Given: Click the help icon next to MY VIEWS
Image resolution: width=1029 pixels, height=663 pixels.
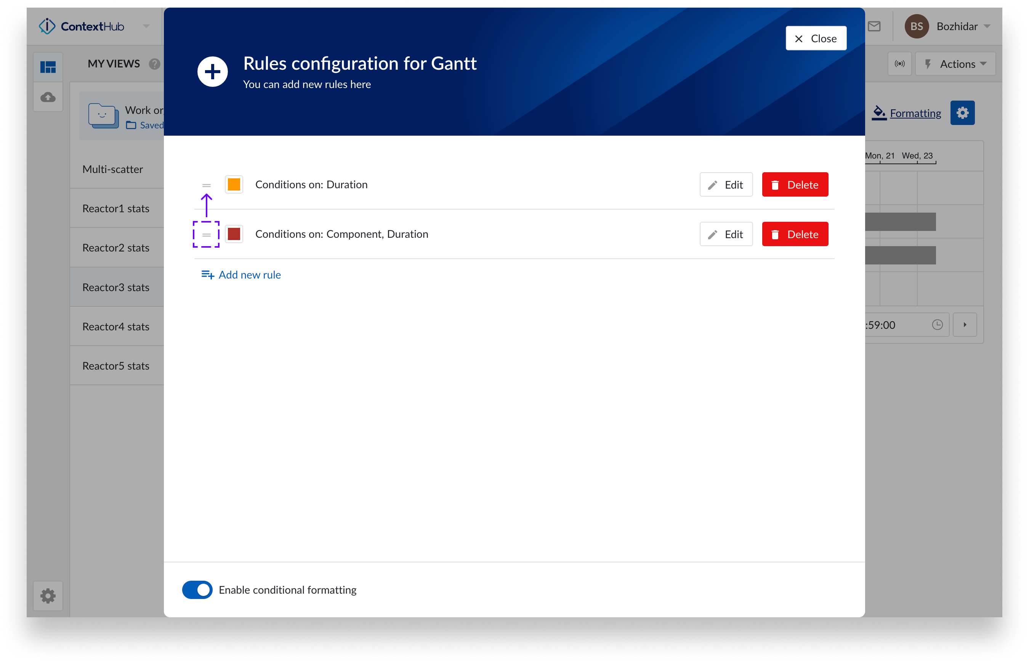Looking at the screenshot, I should [x=155, y=64].
